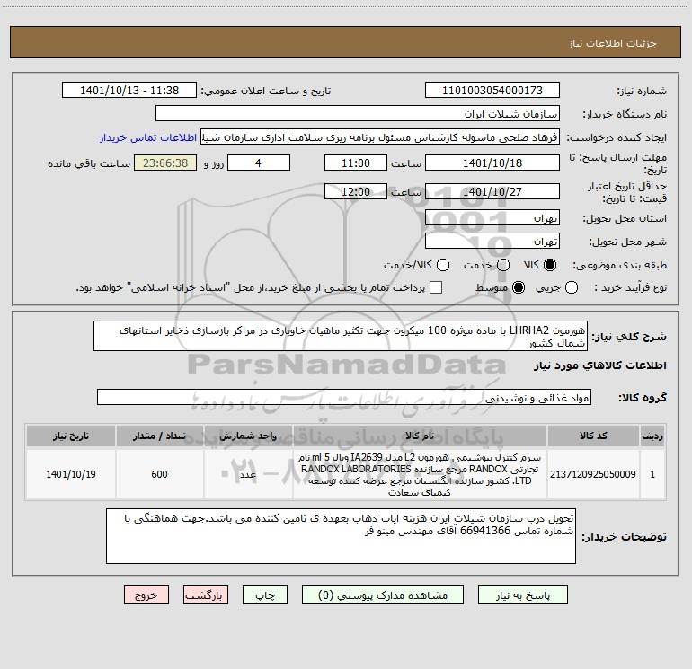Open اطلاعات تماس خریدار link
This screenshot has width=692, height=669.
pyautogui.click(x=148, y=137)
